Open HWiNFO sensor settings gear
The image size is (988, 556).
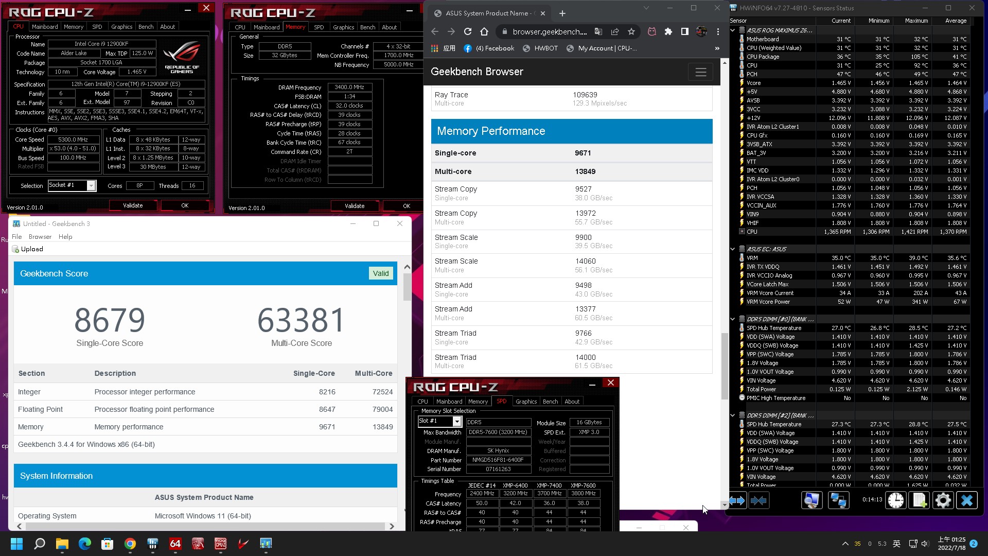point(943,500)
